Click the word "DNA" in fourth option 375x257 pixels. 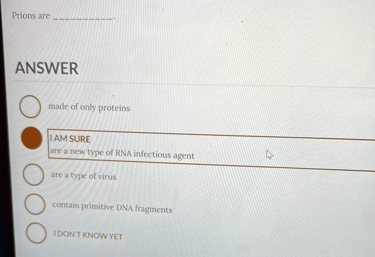tap(125, 207)
